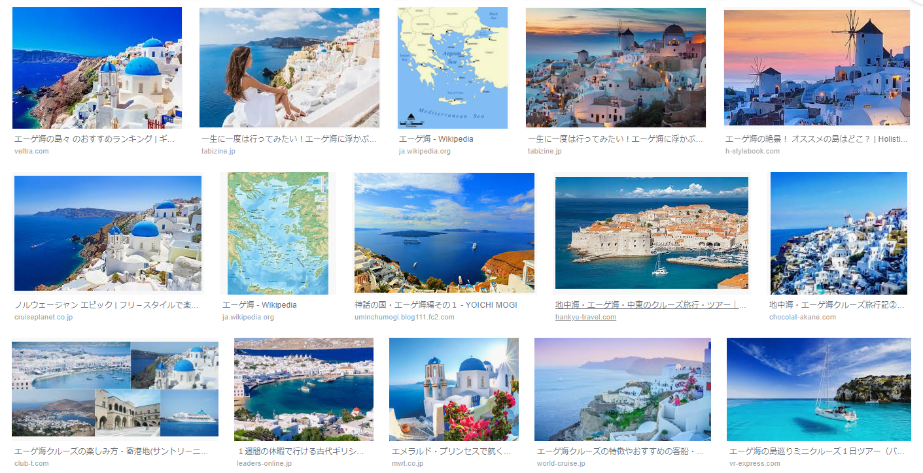
Task: Open the tabizine.jp dusk windmill village photo
Action: (x=616, y=67)
